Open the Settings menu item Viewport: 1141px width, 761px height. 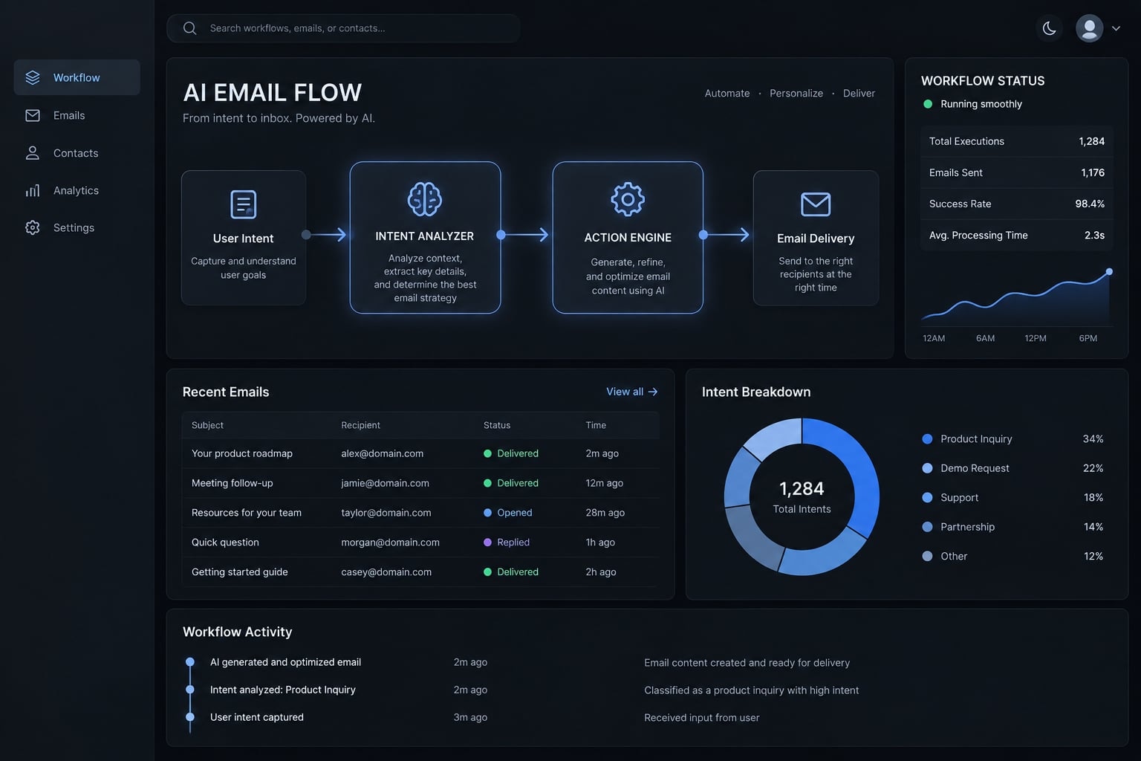click(x=74, y=227)
